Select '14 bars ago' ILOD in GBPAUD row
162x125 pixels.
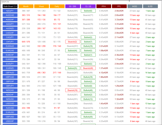point(150,73)
